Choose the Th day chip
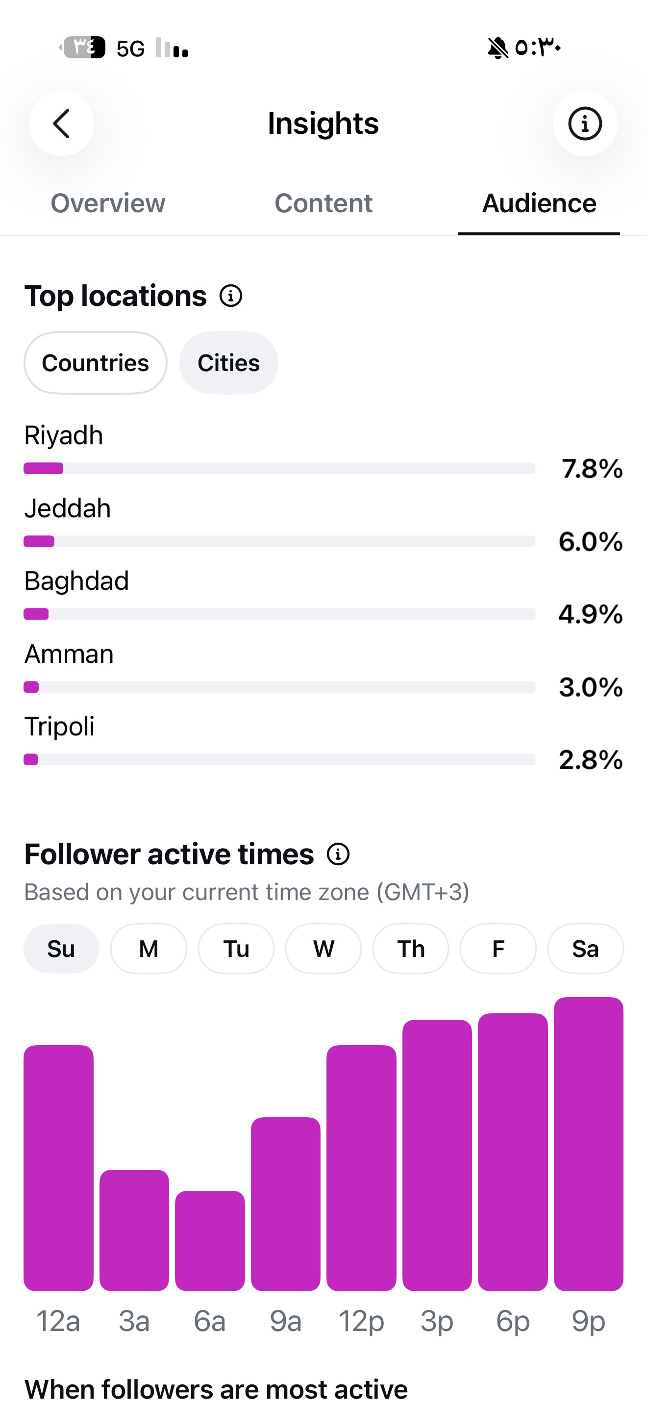The width and height of the screenshot is (647, 1406). coord(411,949)
